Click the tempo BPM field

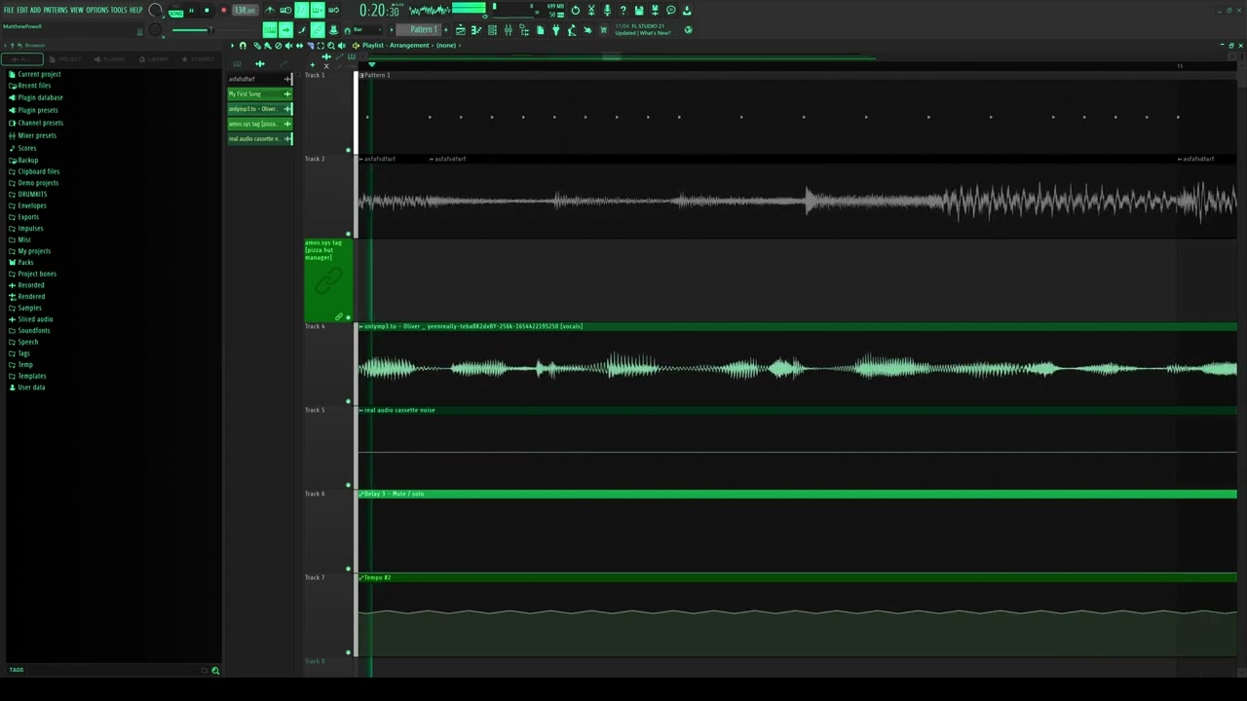click(245, 11)
